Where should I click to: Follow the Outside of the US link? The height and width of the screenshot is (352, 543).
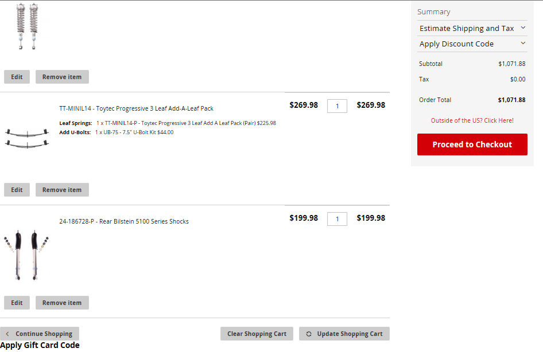tap(472, 120)
